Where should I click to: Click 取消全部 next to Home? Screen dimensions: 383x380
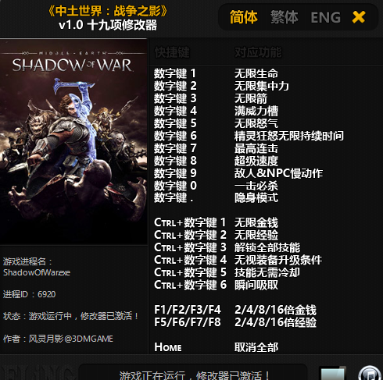click(x=256, y=347)
